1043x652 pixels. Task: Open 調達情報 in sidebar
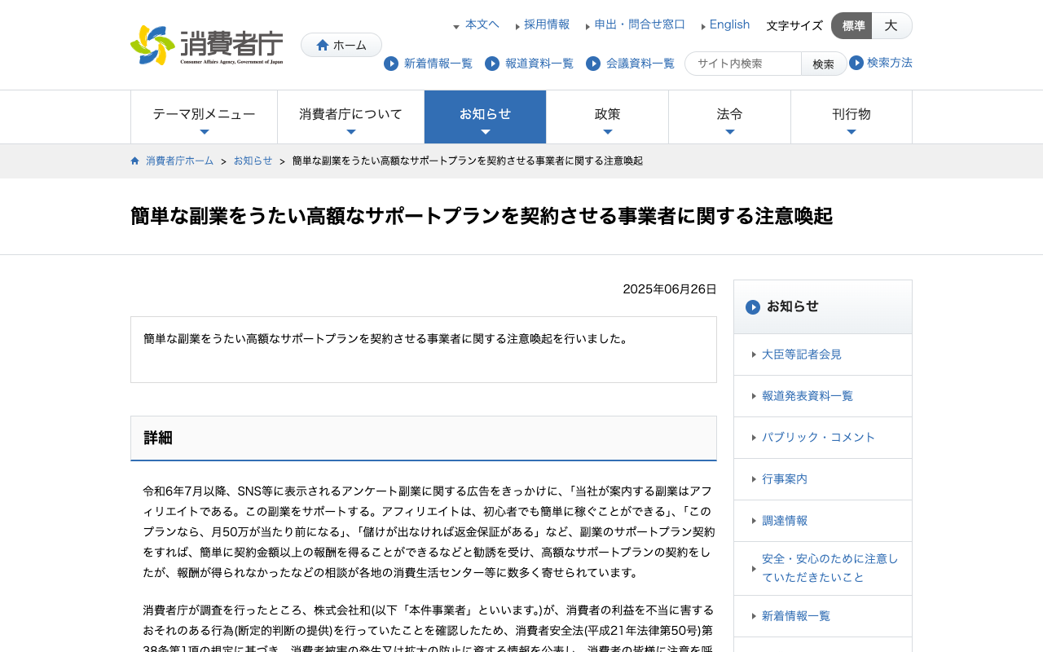(x=823, y=521)
